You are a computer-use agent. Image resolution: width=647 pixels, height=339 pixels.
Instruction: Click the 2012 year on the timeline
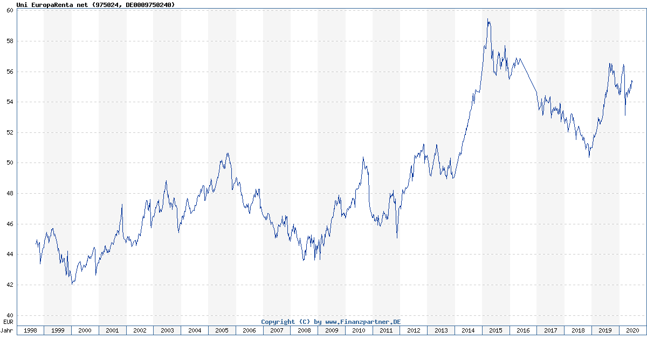[414, 330]
